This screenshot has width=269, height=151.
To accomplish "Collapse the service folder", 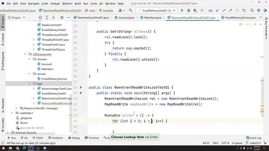I will (x=29, y=74).
